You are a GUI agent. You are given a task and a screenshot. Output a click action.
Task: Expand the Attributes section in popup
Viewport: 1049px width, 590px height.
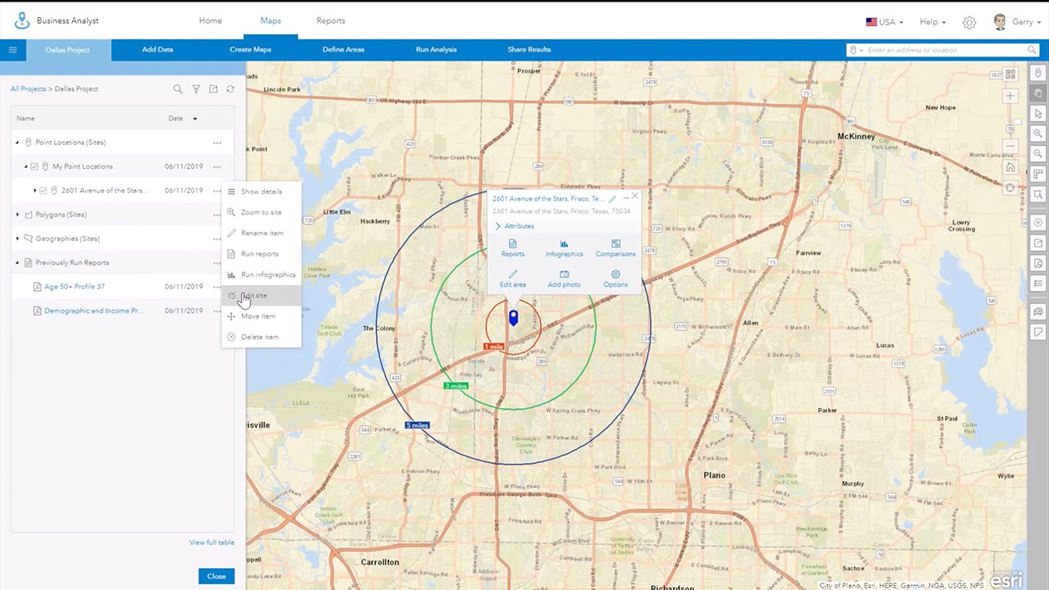click(514, 226)
